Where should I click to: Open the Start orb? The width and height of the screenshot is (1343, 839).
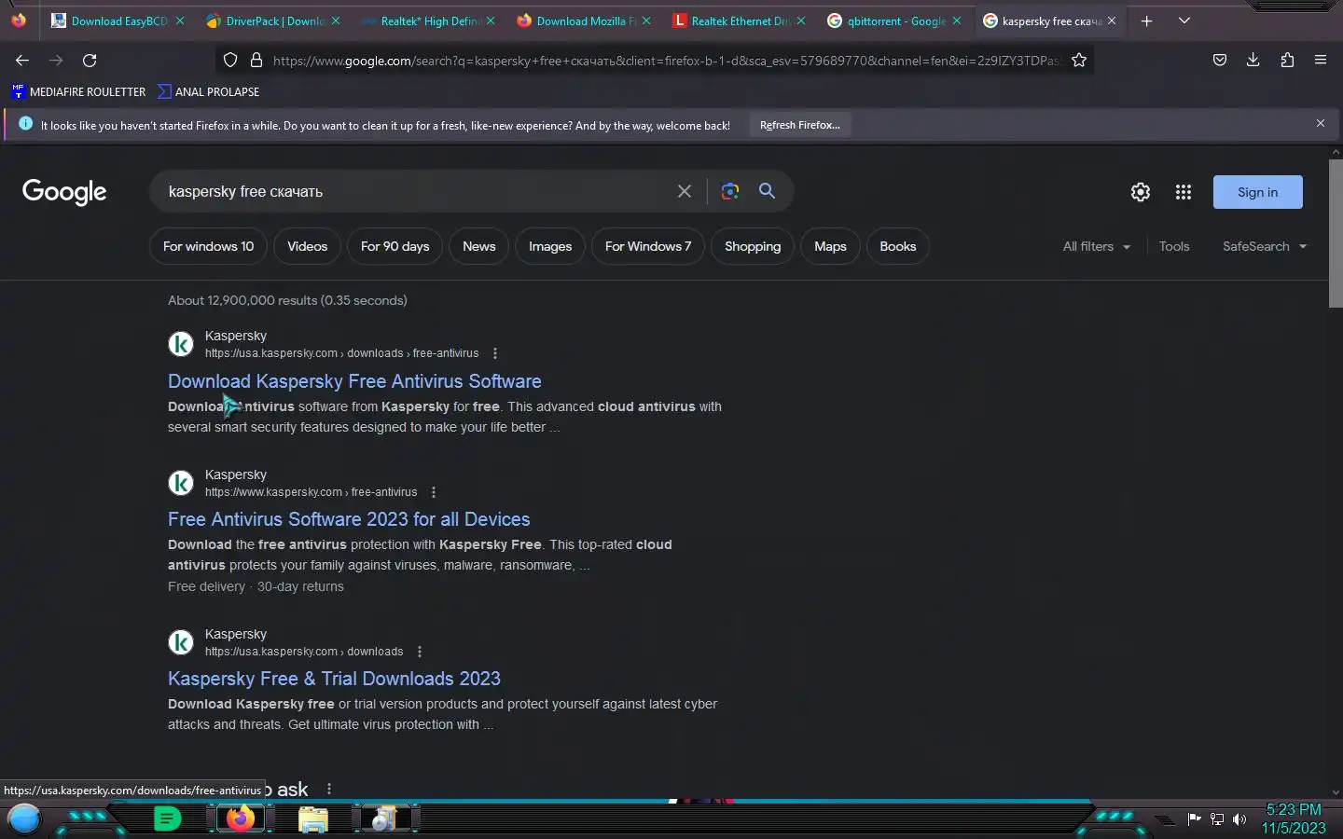[x=24, y=819]
